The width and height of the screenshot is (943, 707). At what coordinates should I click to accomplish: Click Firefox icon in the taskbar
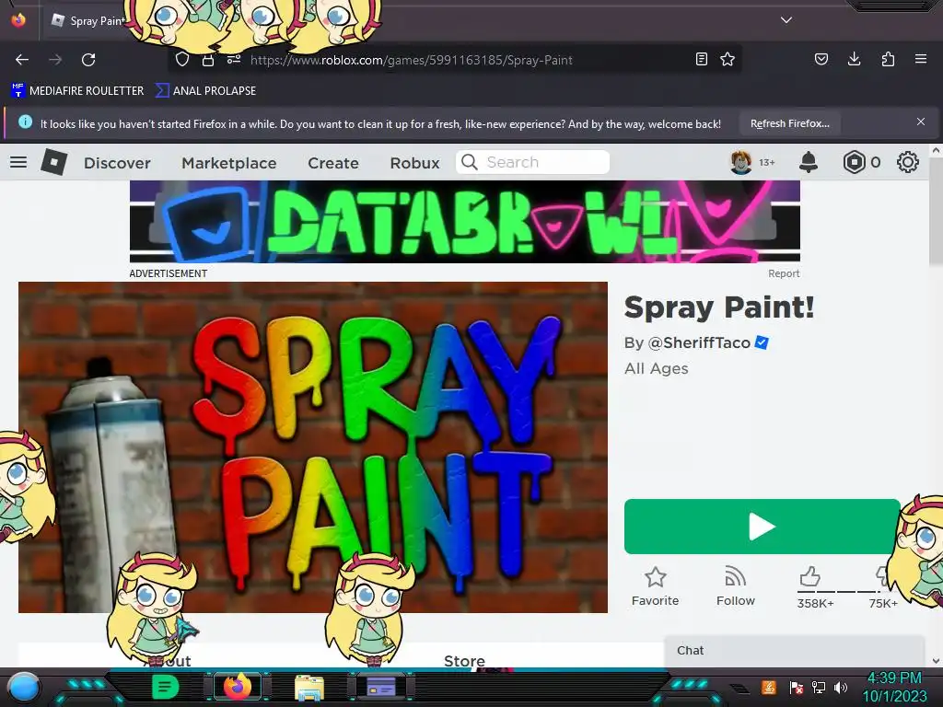tap(238, 687)
